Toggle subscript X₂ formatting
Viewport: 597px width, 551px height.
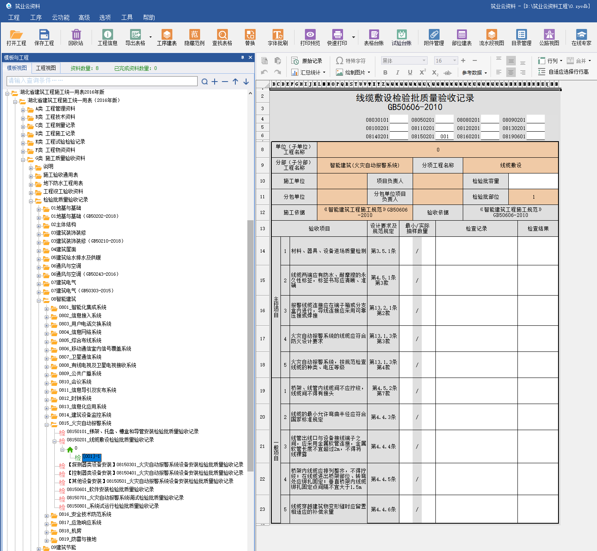click(x=435, y=73)
